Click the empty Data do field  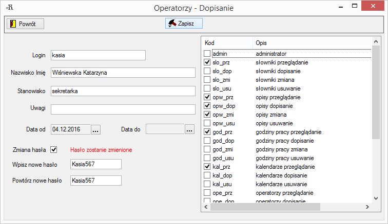[165, 129]
